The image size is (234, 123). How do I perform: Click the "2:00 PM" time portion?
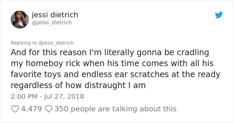click(x=24, y=96)
